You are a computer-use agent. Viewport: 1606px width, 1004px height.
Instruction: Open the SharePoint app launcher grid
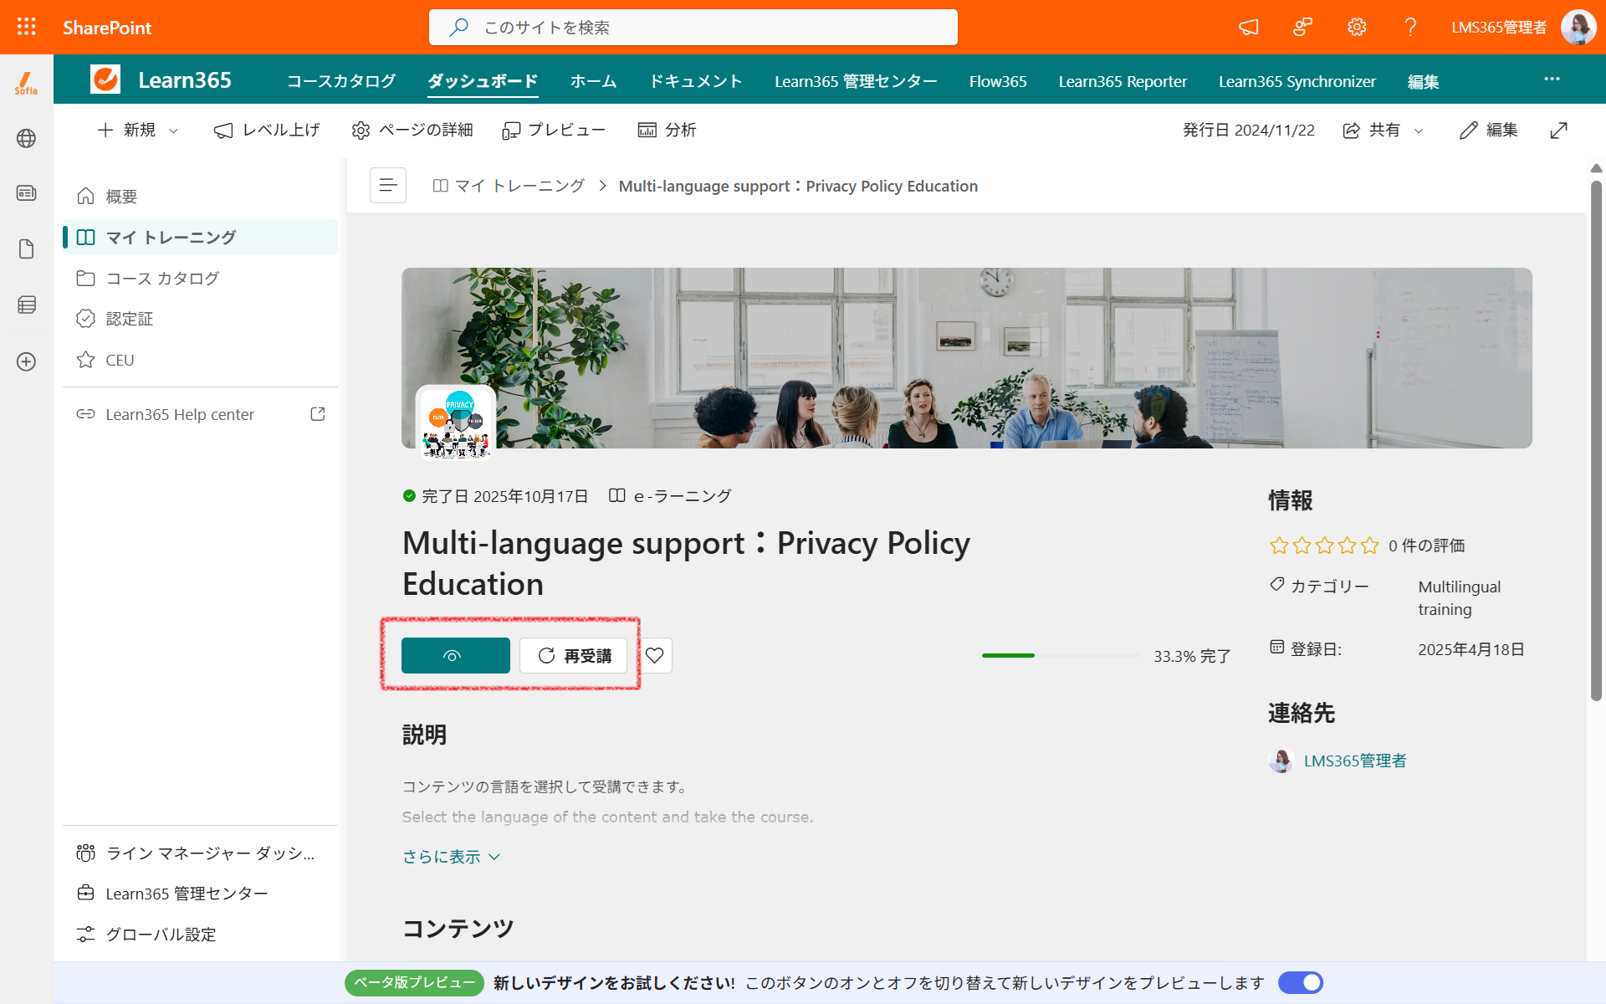tap(27, 27)
